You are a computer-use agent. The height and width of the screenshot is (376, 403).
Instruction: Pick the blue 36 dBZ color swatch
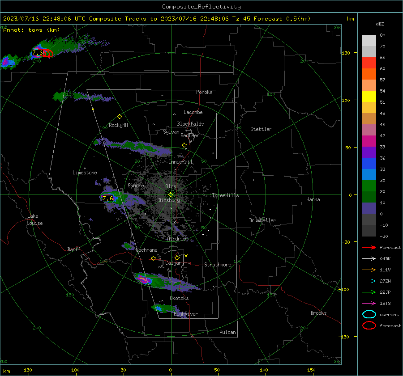point(369,163)
